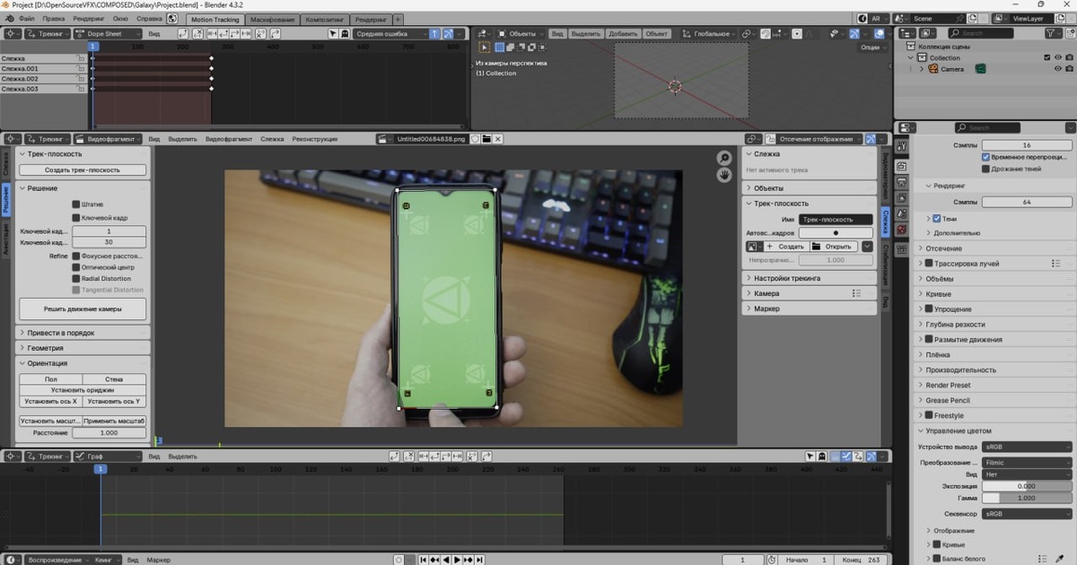
Task: Jump to the last frame playback button
Action: tap(479, 560)
